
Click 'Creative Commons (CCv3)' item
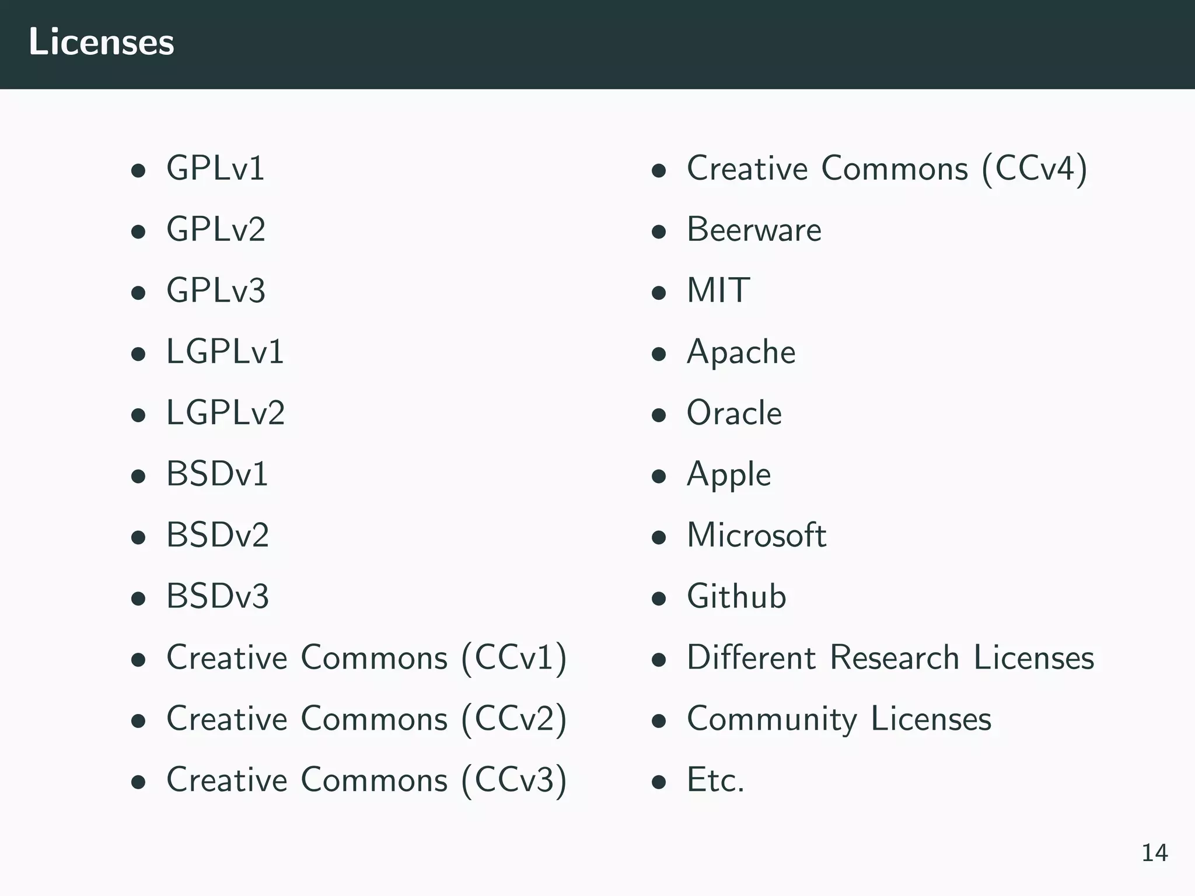366,780
